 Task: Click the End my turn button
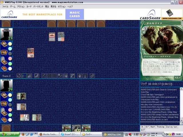[172, 127]
